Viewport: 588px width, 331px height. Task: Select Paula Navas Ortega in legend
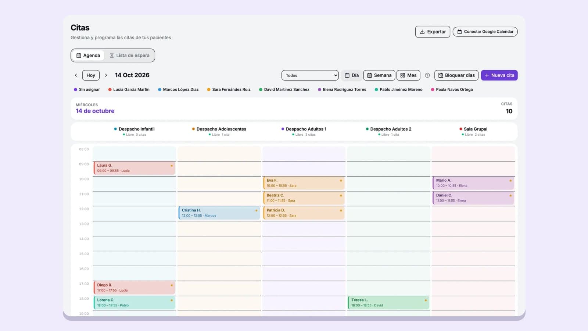(x=452, y=89)
